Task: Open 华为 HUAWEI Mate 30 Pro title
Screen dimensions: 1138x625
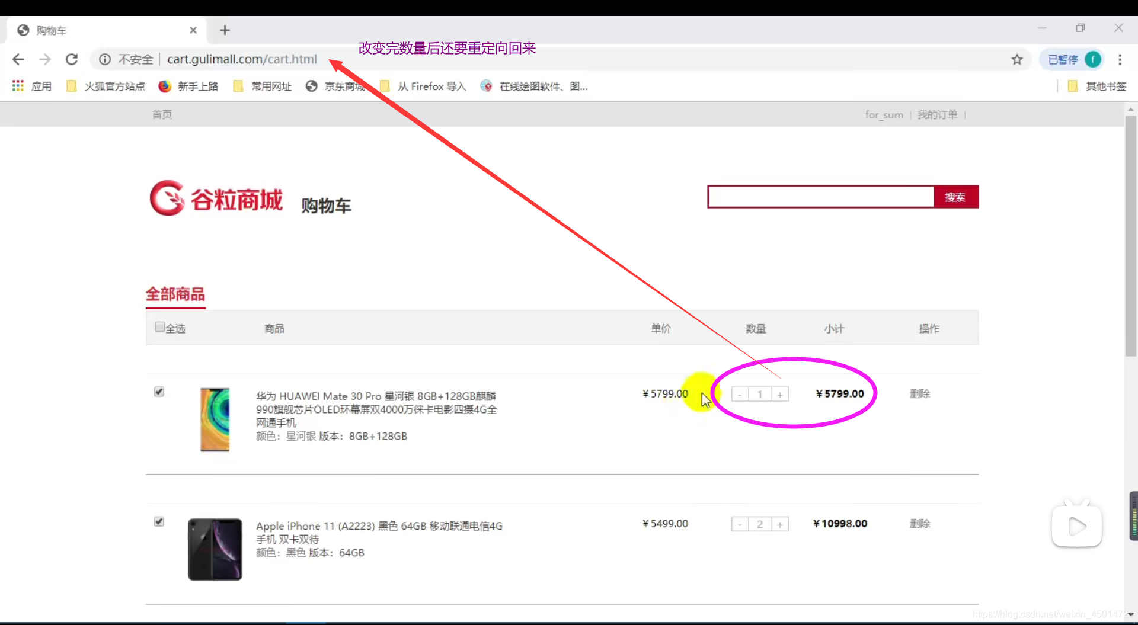Action: pyautogui.click(x=376, y=409)
